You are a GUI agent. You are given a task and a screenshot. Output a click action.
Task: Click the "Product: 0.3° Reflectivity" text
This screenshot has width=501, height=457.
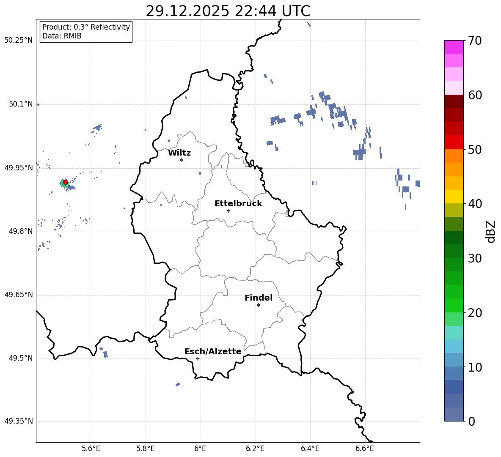coord(86,27)
